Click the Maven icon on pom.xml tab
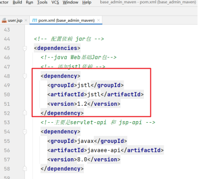This screenshot has height=179, width=198. coord(34,20)
